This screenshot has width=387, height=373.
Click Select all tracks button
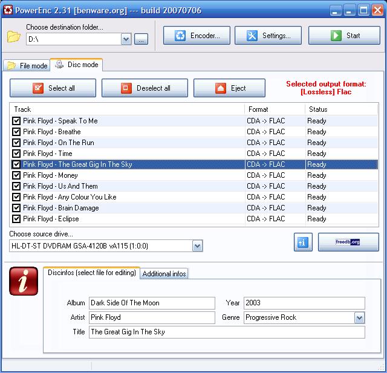(x=53, y=88)
